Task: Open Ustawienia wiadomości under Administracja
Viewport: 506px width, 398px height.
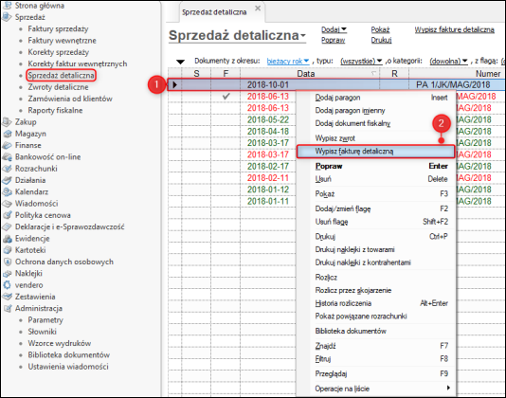Action: pyautogui.click(x=68, y=367)
